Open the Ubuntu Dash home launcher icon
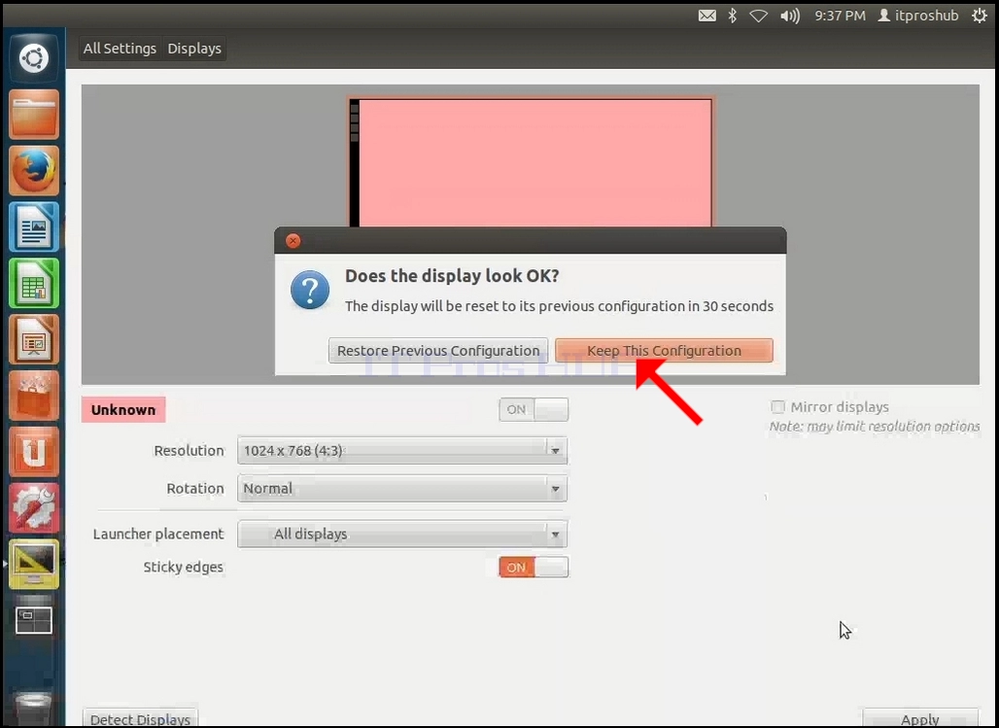999x728 pixels. (34, 58)
